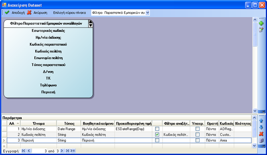Toggle Υποχρ. checkbox for Ημ/νία έκδοσης row

197,129
